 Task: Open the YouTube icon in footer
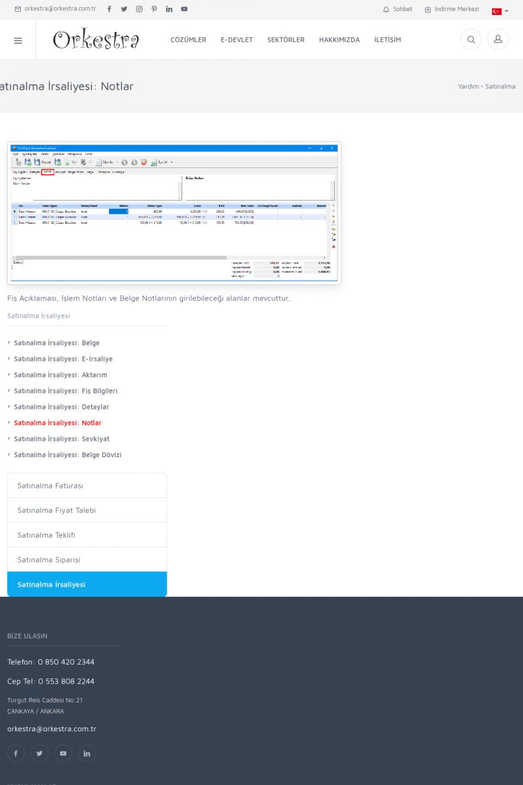coord(63,753)
